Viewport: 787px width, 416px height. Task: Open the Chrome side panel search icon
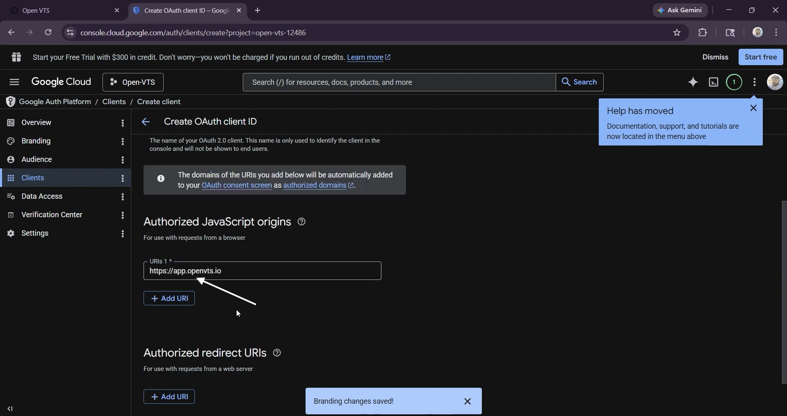tap(730, 33)
